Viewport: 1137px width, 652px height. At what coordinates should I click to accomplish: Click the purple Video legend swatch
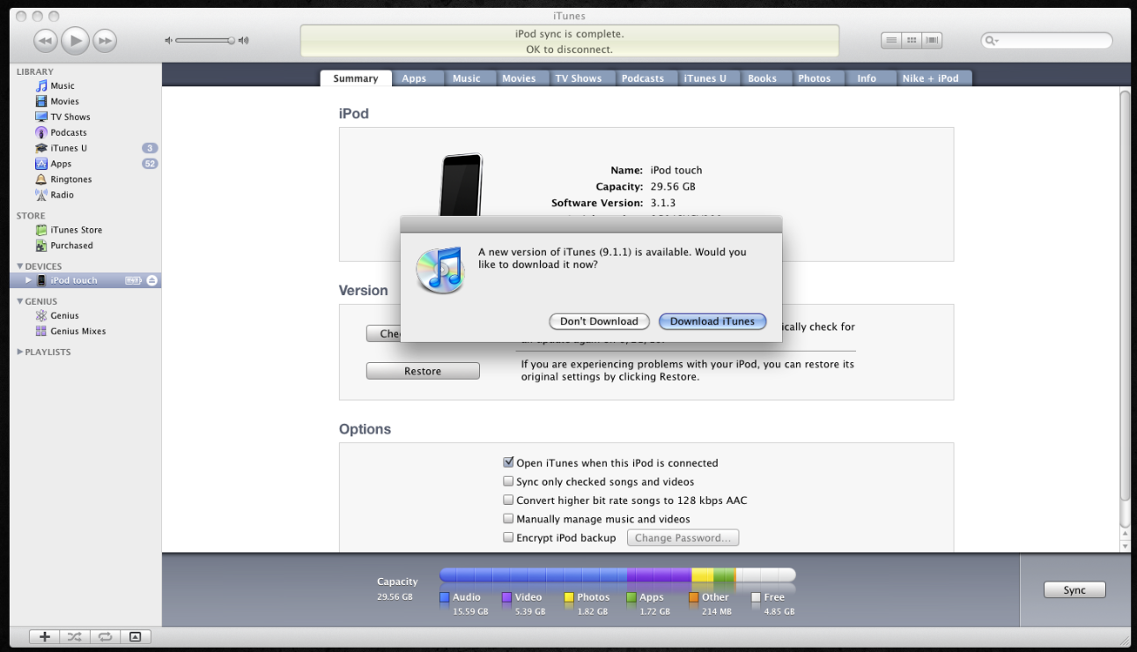506,597
